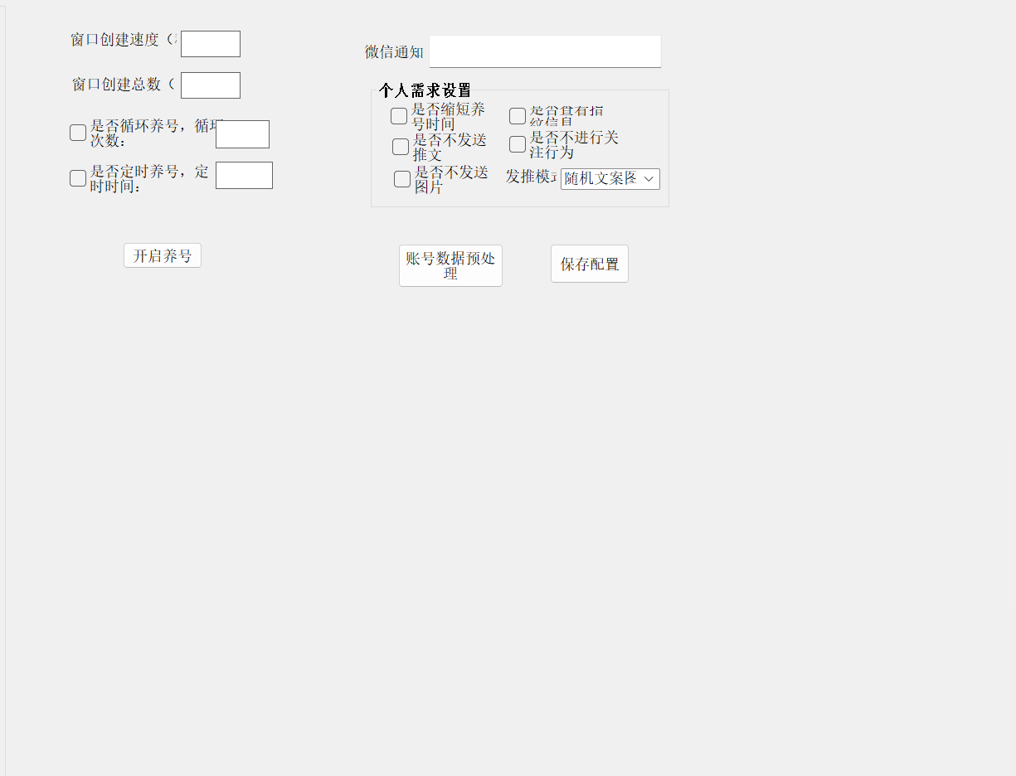Check the 是否不进行关注行为 checkbox
This screenshot has width=1016, height=776.
click(x=518, y=144)
